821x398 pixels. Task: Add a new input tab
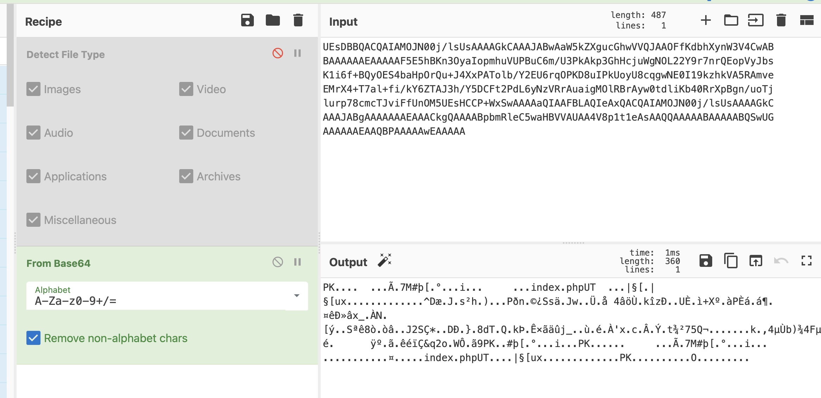[x=706, y=20]
